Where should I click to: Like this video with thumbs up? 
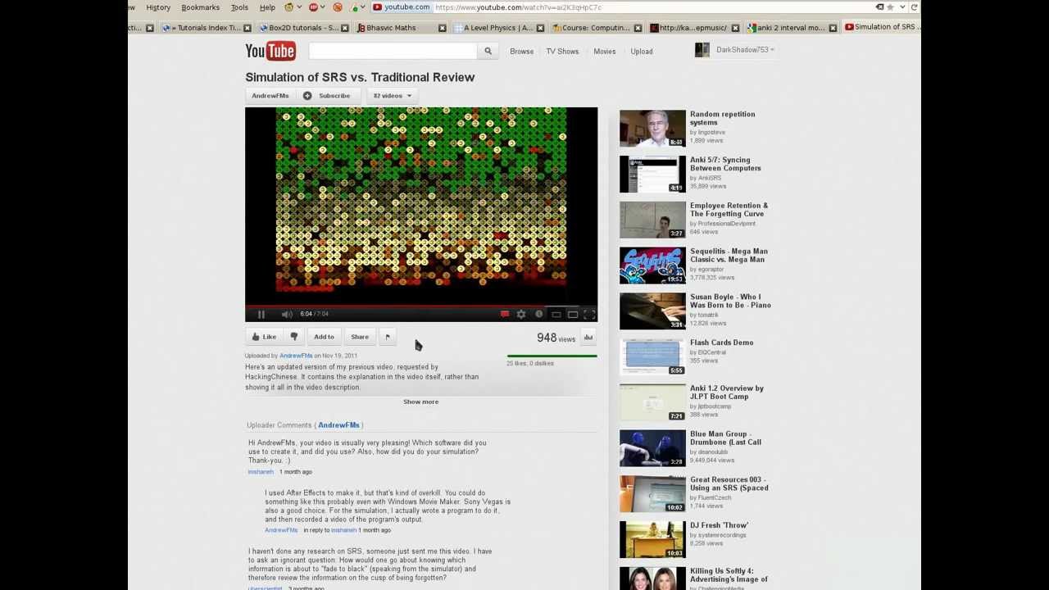tap(264, 337)
